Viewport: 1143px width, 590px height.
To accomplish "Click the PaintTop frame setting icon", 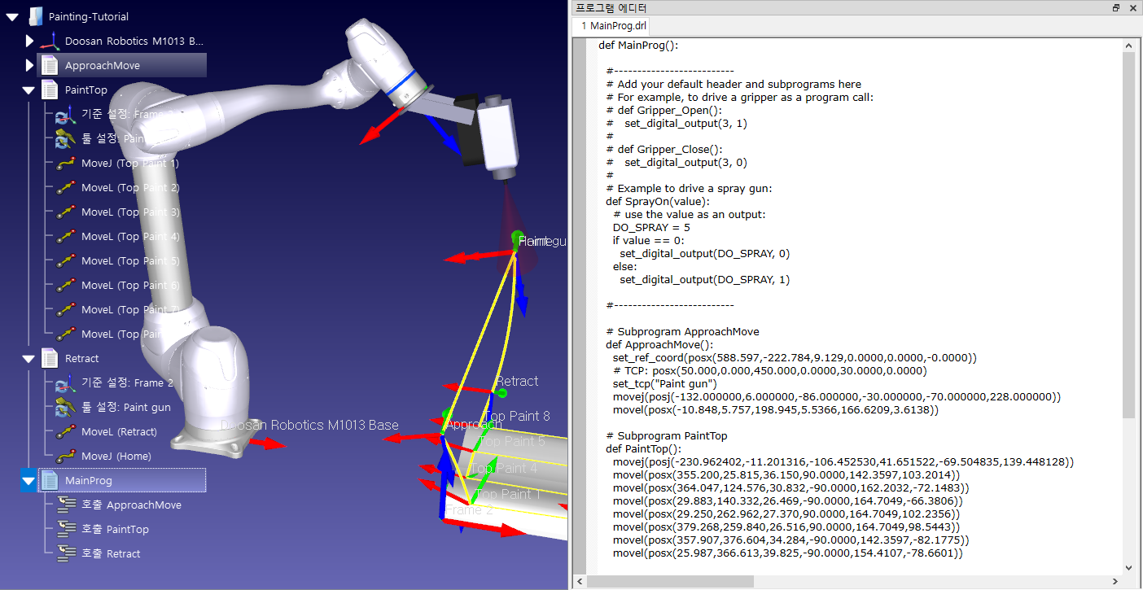I will [66, 115].
